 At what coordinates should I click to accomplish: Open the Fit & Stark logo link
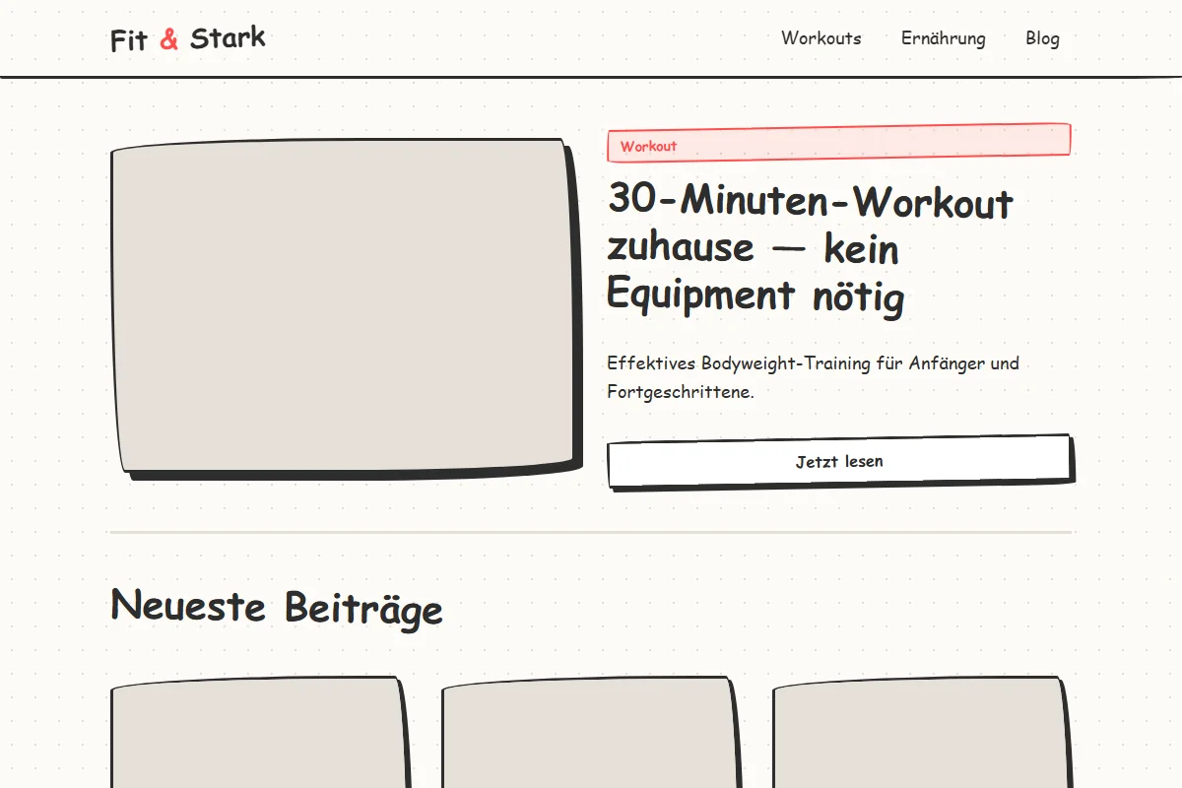coord(188,38)
